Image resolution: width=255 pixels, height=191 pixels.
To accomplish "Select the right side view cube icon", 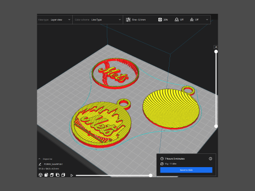I will 63,175.
